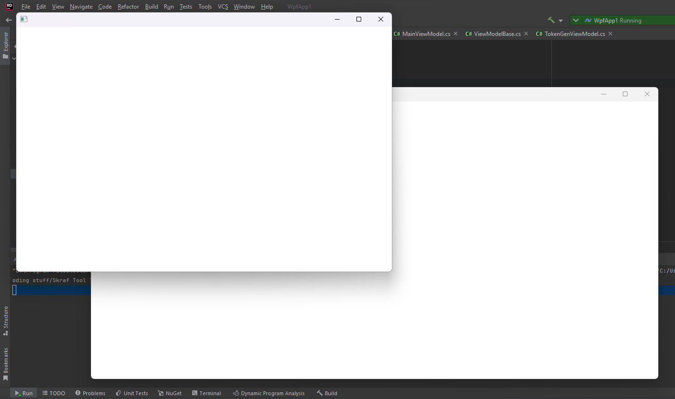Open the Window menu
The image size is (675, 399).
click(244, 7)
